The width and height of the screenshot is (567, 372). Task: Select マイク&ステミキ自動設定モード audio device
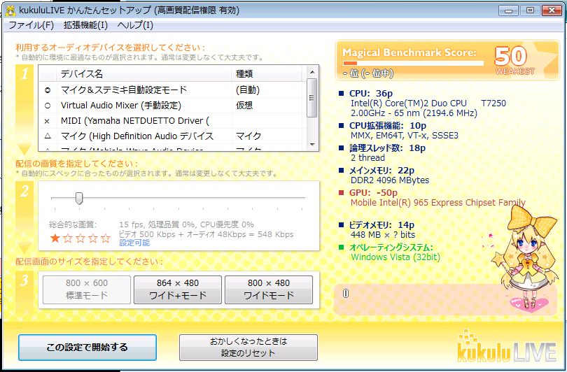[x=123, y=90]
